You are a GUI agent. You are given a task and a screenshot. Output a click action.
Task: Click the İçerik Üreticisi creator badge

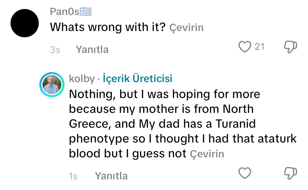point(137,79)
